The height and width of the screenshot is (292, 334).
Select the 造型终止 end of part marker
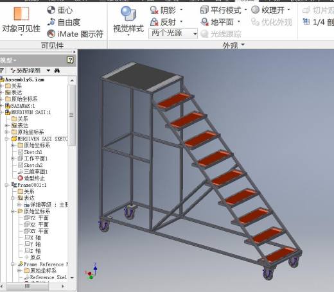click(34, 178)
